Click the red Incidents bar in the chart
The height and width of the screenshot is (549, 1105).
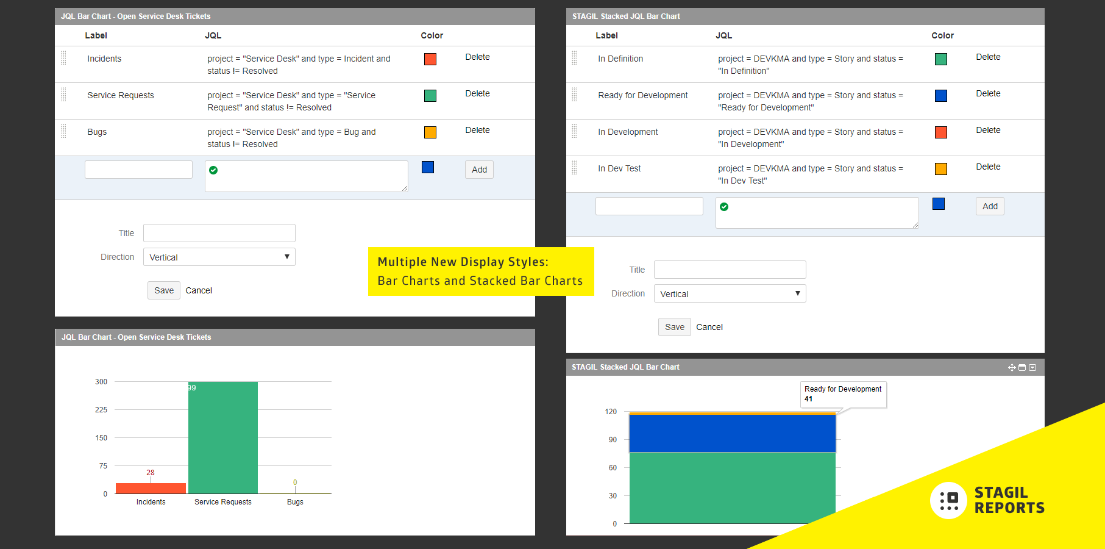click(x=151, y=488)
